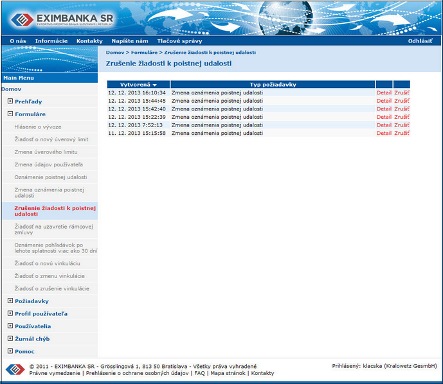The width and height of the screenshot is (443, 384).
Task: Open Žiadosť o zrušenie vinkulácie
Action: pyautogui.click(x=52, y=288)
